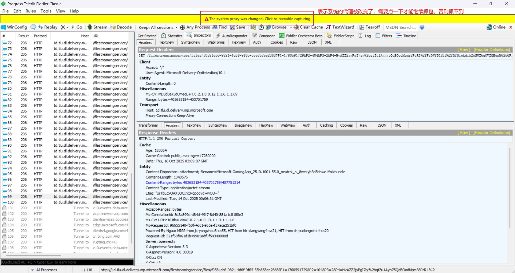The width and height of the screenshot is (515, 273).
Task: Open the response Transformer tab
Action: pyautogui.click(x=148, y=125)
